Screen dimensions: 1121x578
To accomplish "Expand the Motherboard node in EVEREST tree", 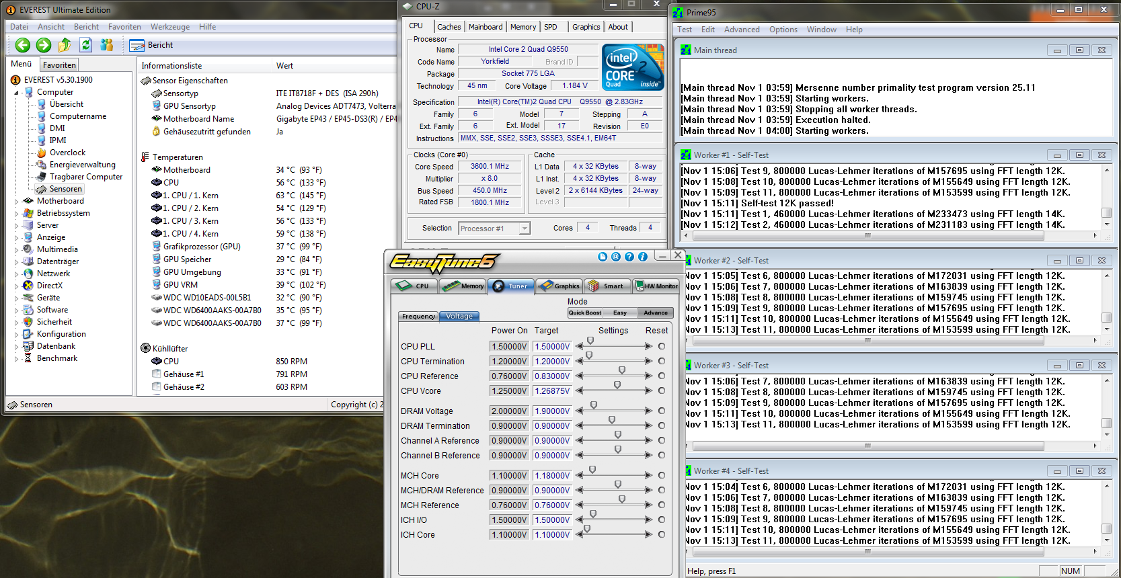I will coord(17,201).
